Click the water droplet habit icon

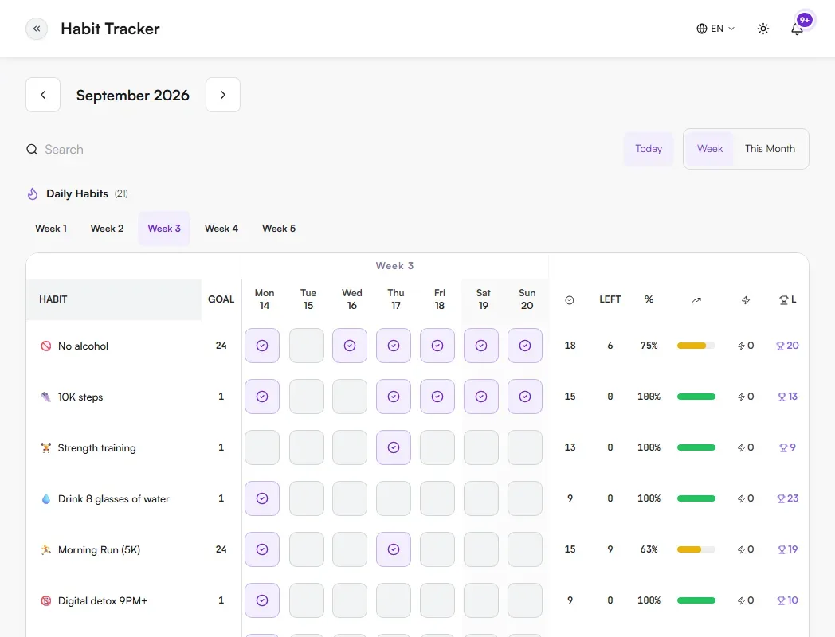pos(46,498)
